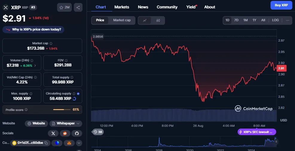
Task: Switch to candlestick chart view
Action: (x=158, y=20)
